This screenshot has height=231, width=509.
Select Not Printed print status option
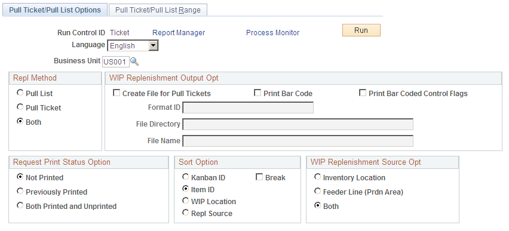[20, 177]
